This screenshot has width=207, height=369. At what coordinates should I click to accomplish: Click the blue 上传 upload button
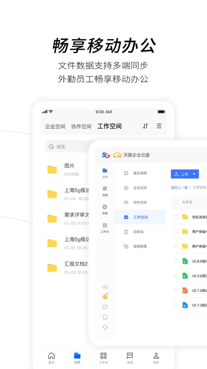[x=185, y=174]
